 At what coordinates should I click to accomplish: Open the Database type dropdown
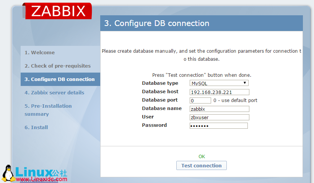click(219, 83)
